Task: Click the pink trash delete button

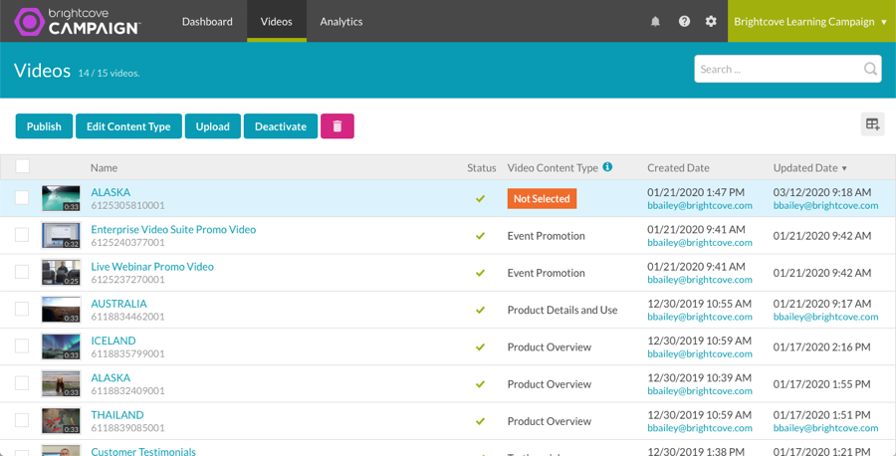Action: pyautogui.click(x=337, y=126)
